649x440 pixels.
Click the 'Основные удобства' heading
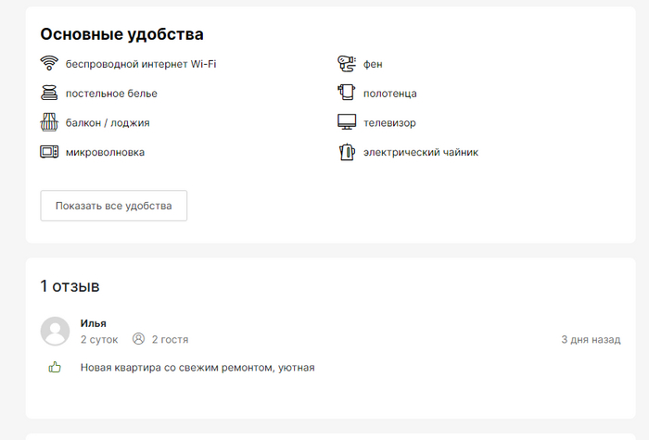[x=121, y=34]
